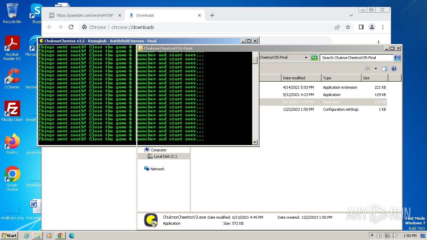The height and width of the screenshot is (240, 427).
Task: Select the 129 KB Application file row
Action: tap(323, 95)
